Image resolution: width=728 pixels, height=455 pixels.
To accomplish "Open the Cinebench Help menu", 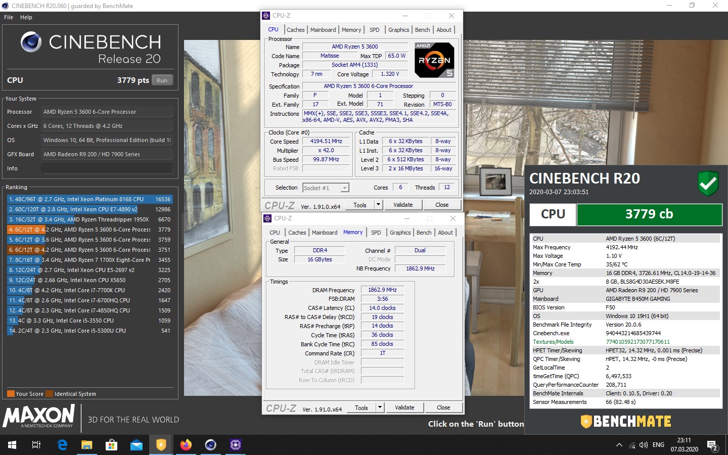I will tap(26, 17).
